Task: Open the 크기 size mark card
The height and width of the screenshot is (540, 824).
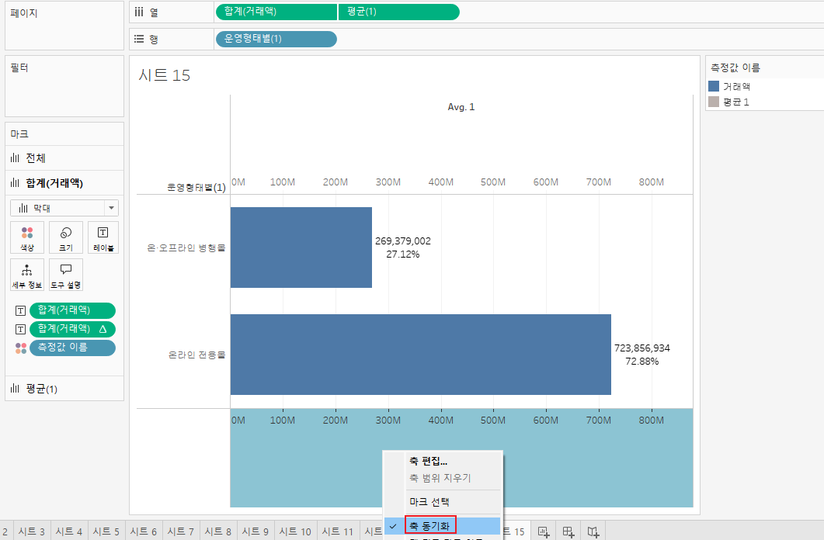Action: click(66, 237)
